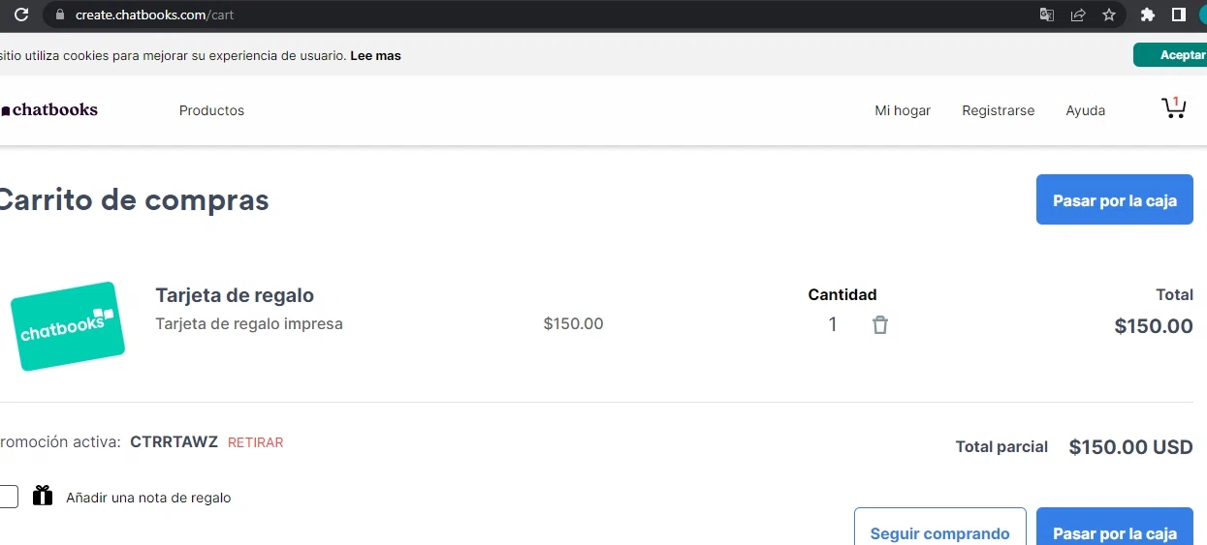This screenshot has width=1207, height=545.
Task: Click the Chatbooks gift card thumbnail
Action: pyautogui.click(x=68, y=326)
